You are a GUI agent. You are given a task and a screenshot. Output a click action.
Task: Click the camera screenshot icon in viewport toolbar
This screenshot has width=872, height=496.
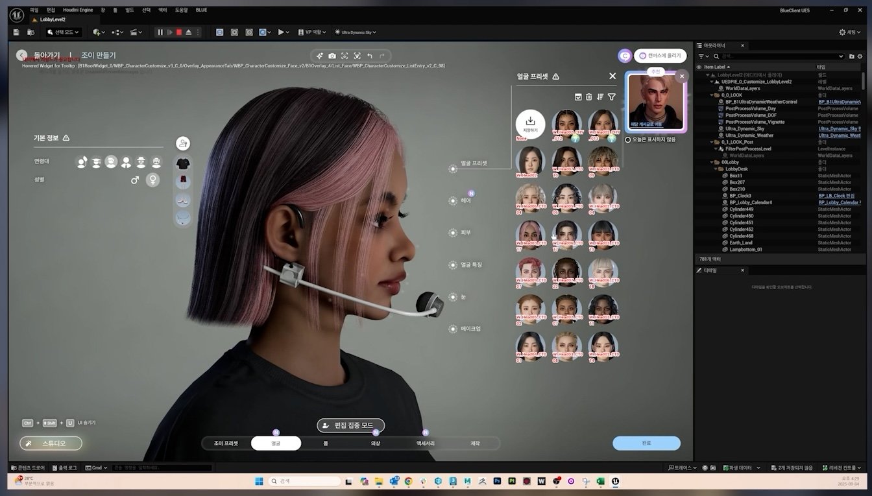(x=332, y=56)
